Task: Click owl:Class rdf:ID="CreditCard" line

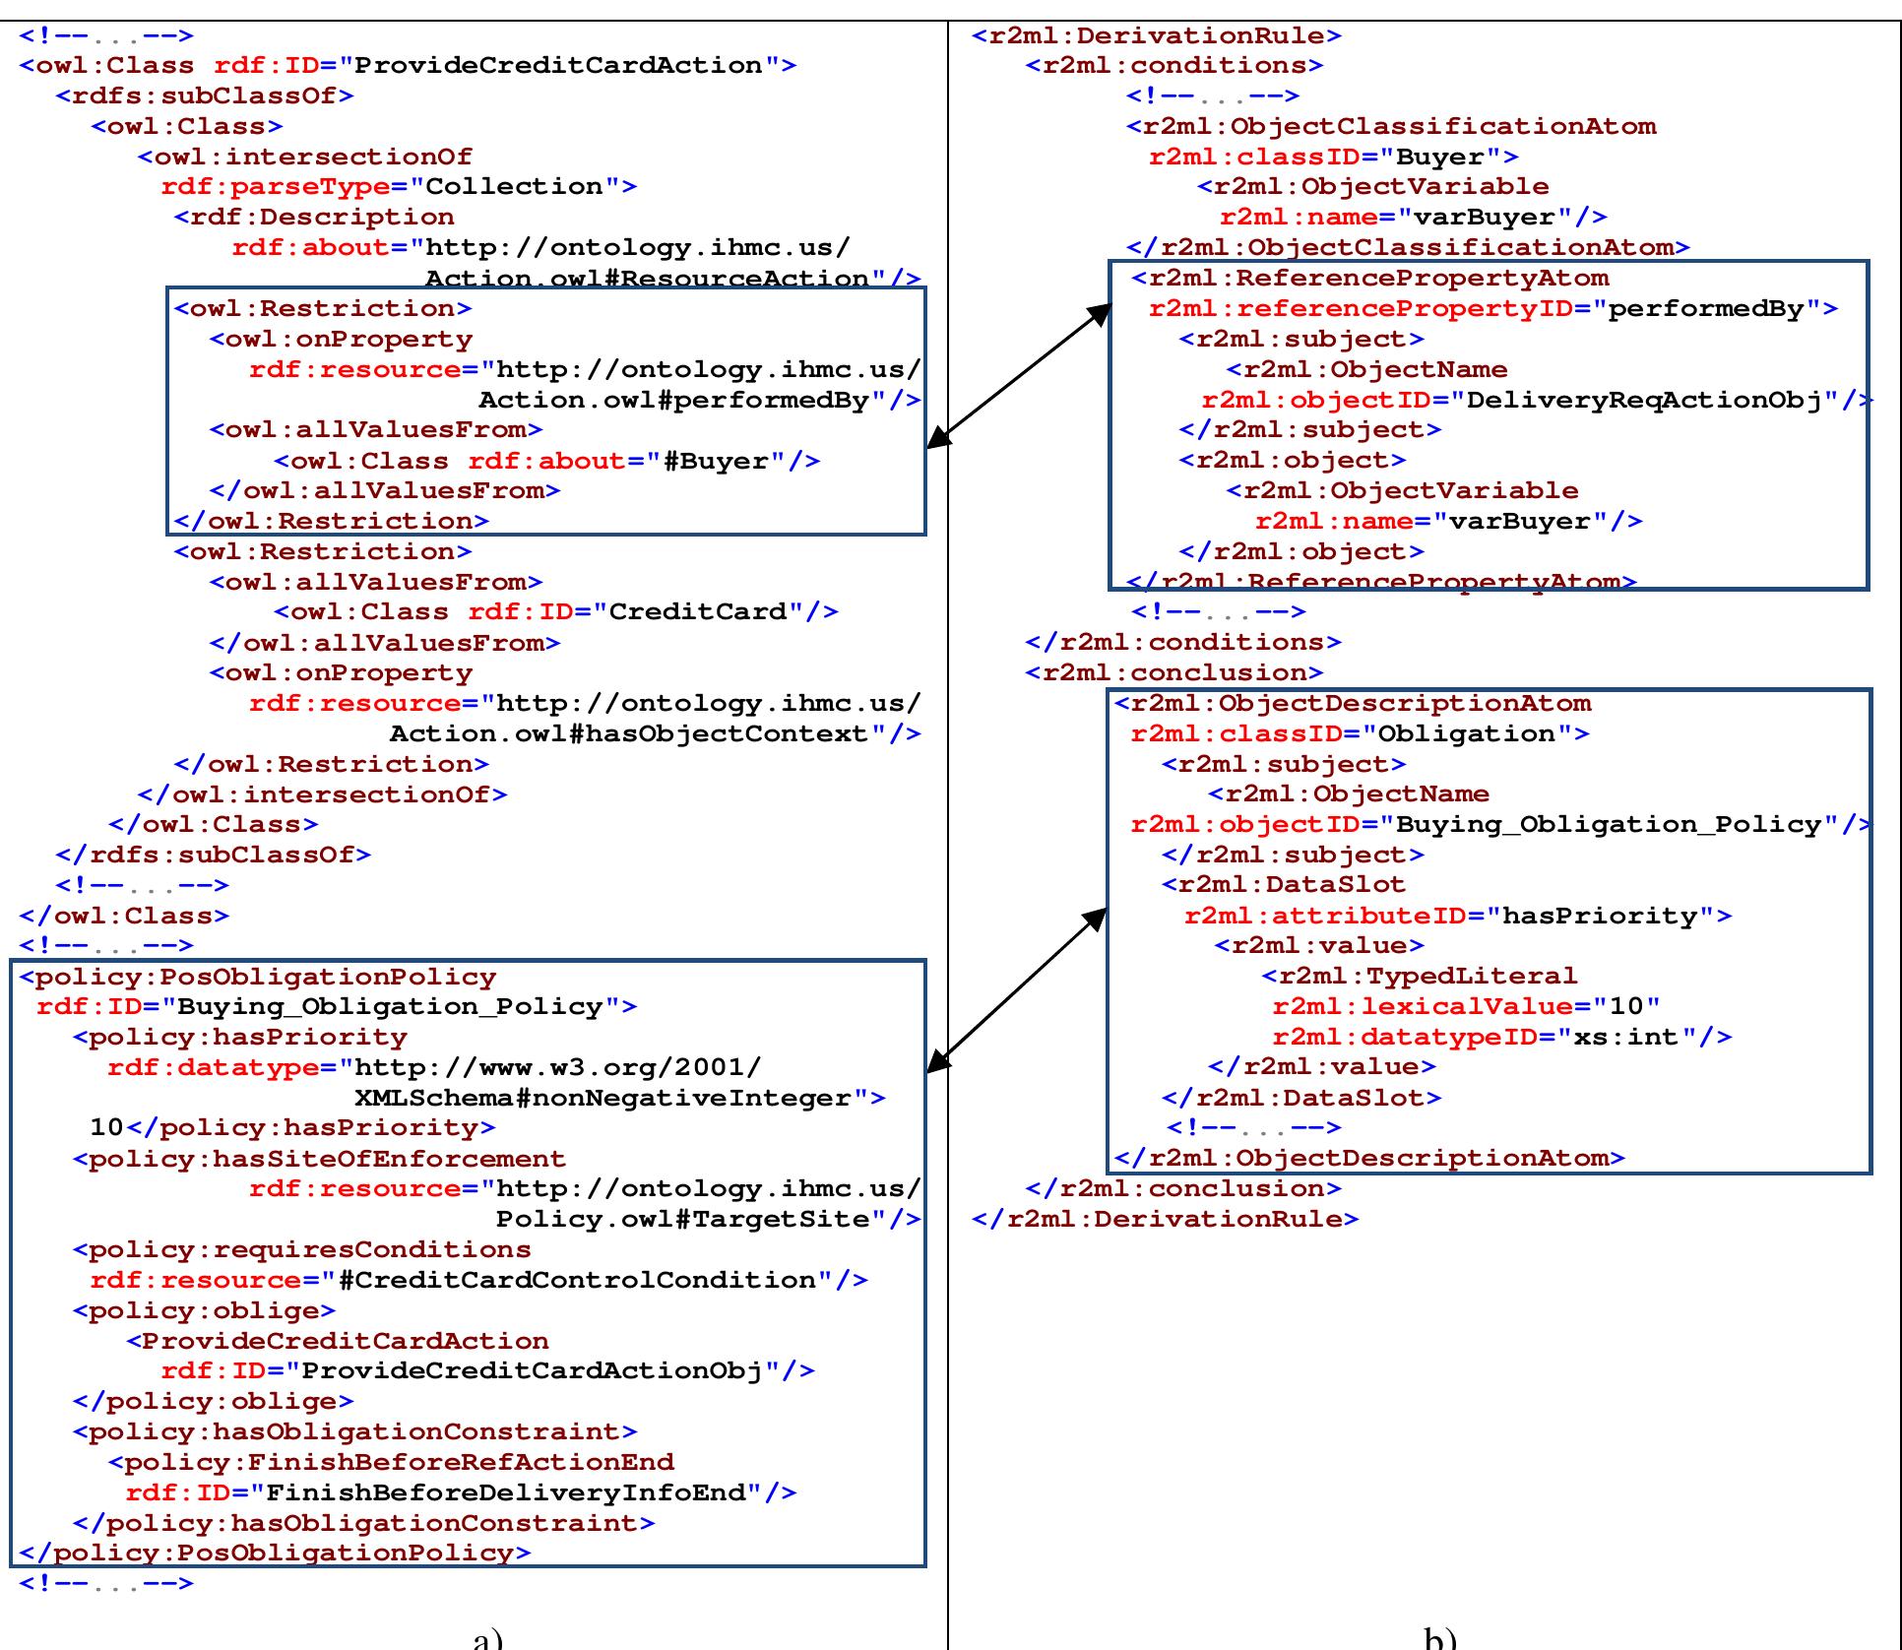Action: 556,612
